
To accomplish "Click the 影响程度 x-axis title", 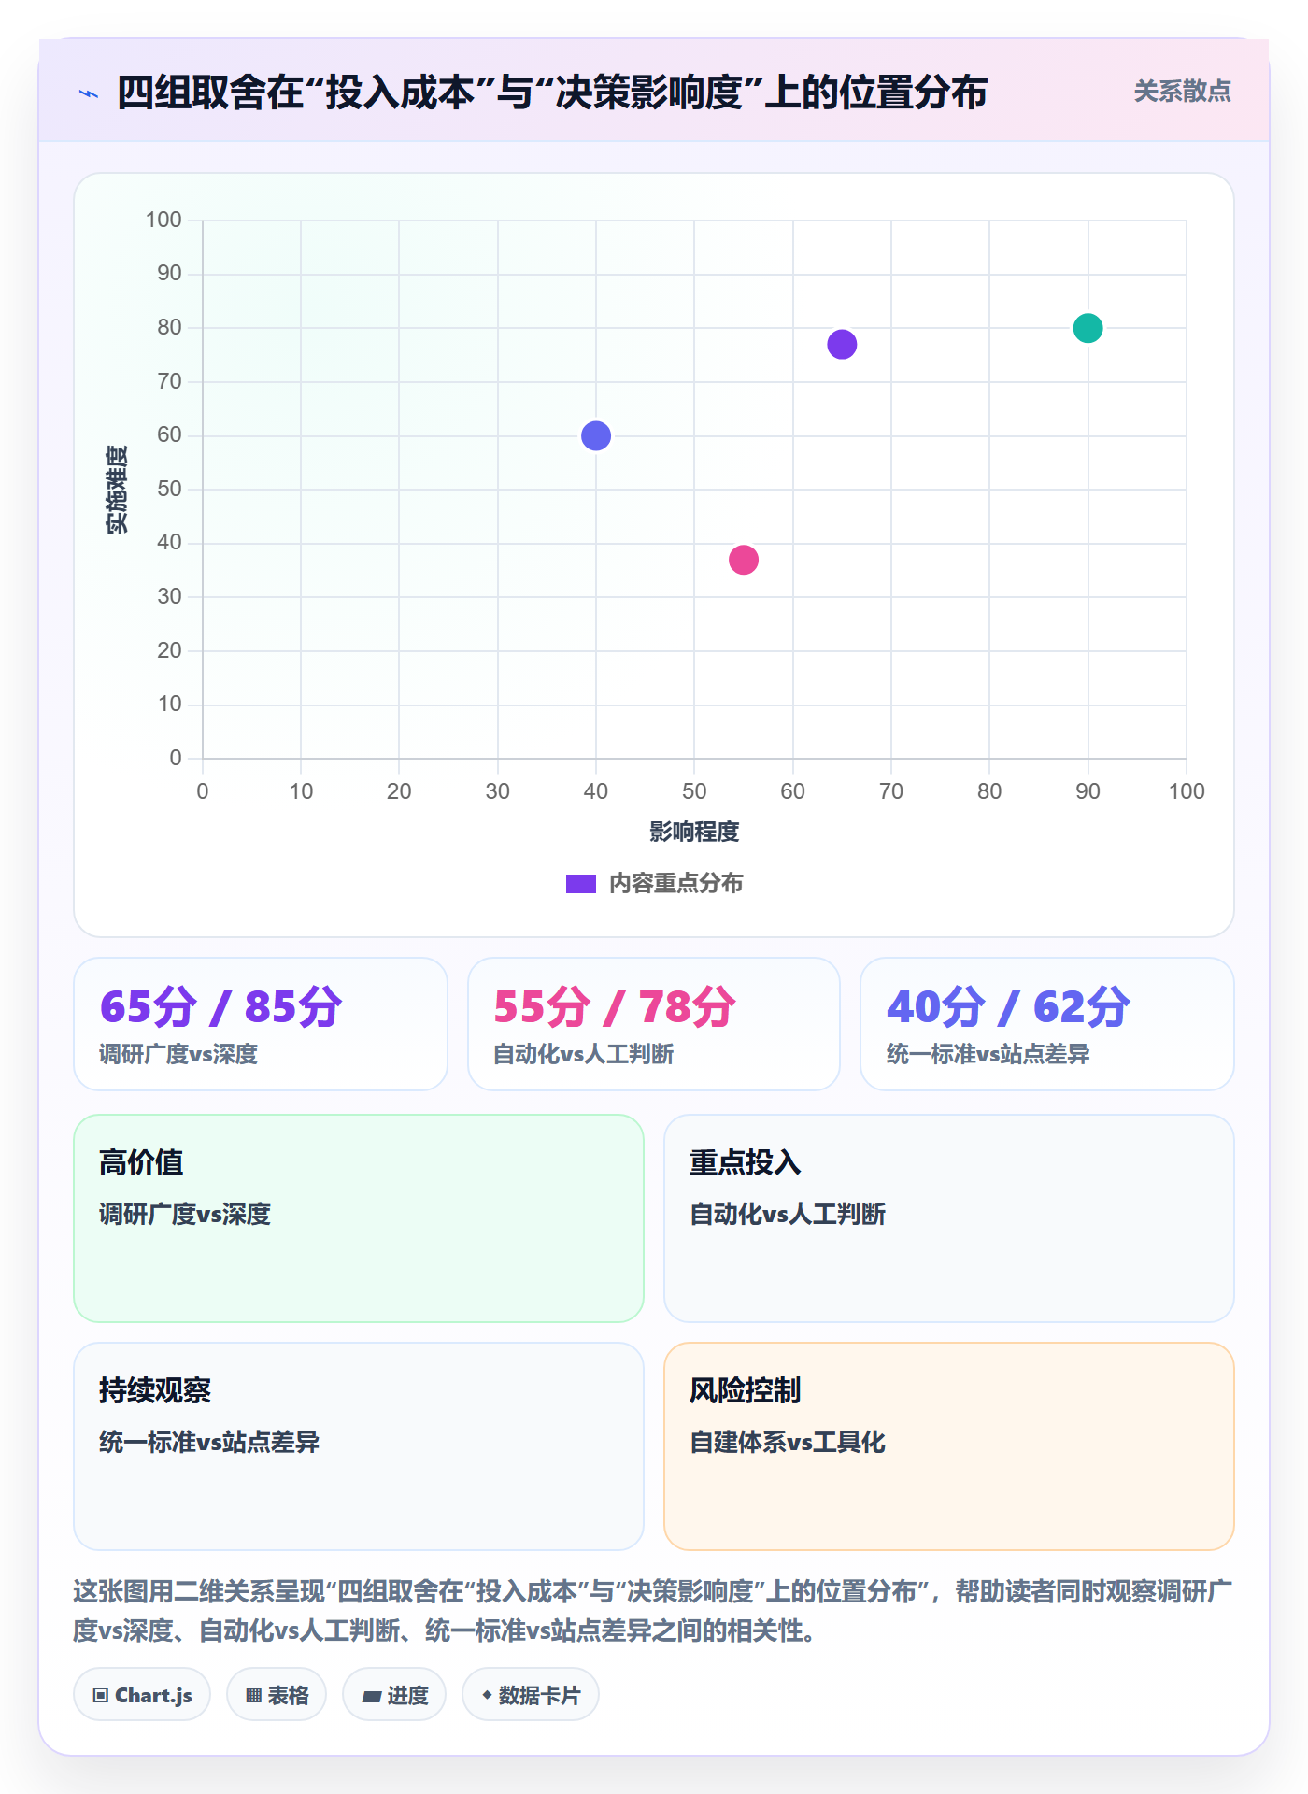I will click(x=694, y=832).
